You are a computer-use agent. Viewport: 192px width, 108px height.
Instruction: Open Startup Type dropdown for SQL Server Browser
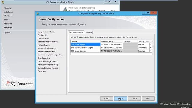(151, 51)
